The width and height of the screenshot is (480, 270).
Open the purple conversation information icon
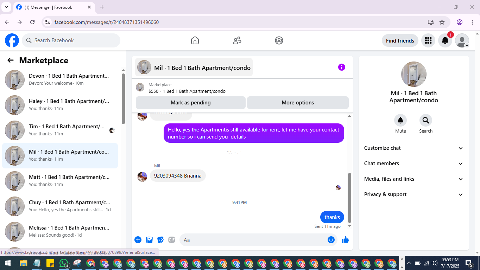pyautogui.click(x=342, y=67)
